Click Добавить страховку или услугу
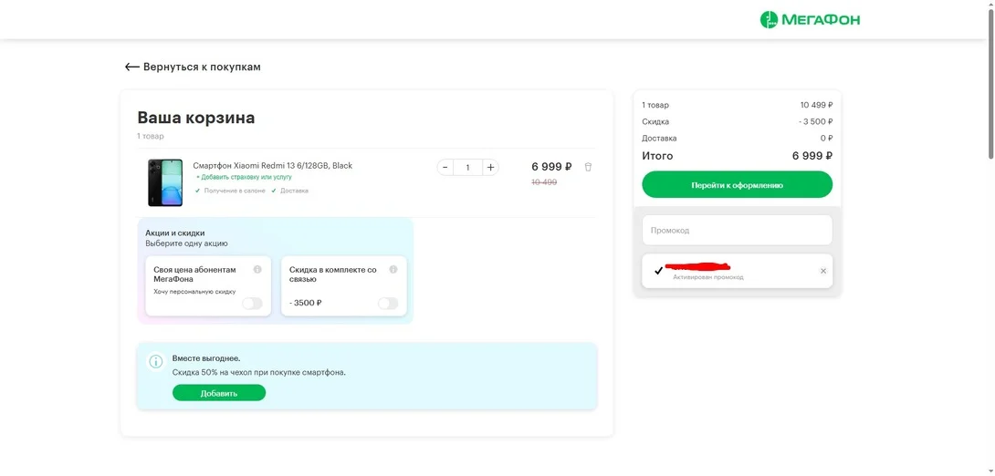Image resolution: width=995 pixels, height=476 pixels. [244, 178]
